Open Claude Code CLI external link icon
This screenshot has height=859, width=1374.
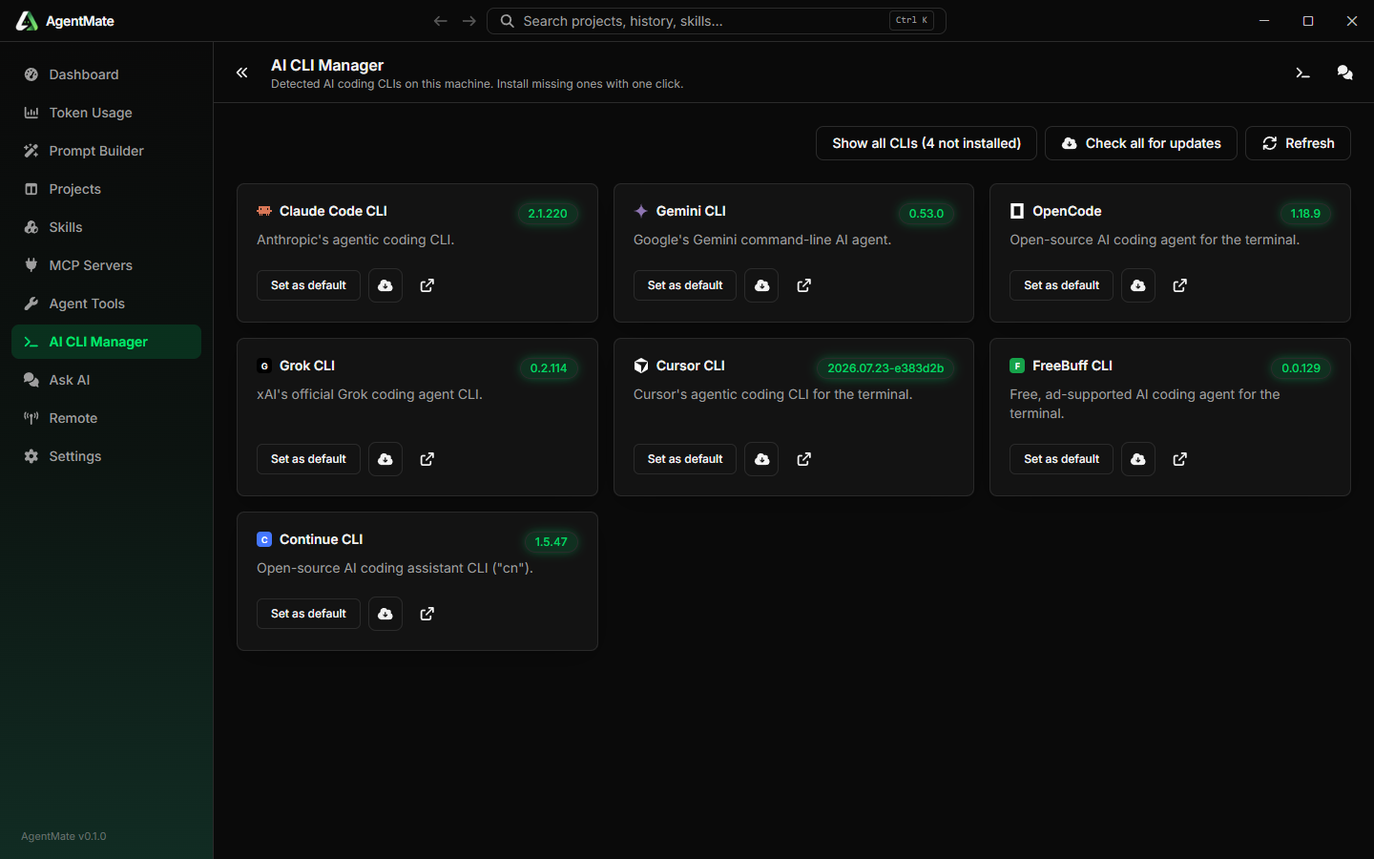427,285
